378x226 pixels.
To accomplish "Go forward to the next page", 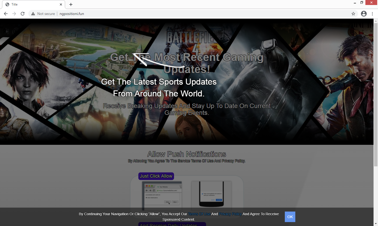I will click(14, 14).
